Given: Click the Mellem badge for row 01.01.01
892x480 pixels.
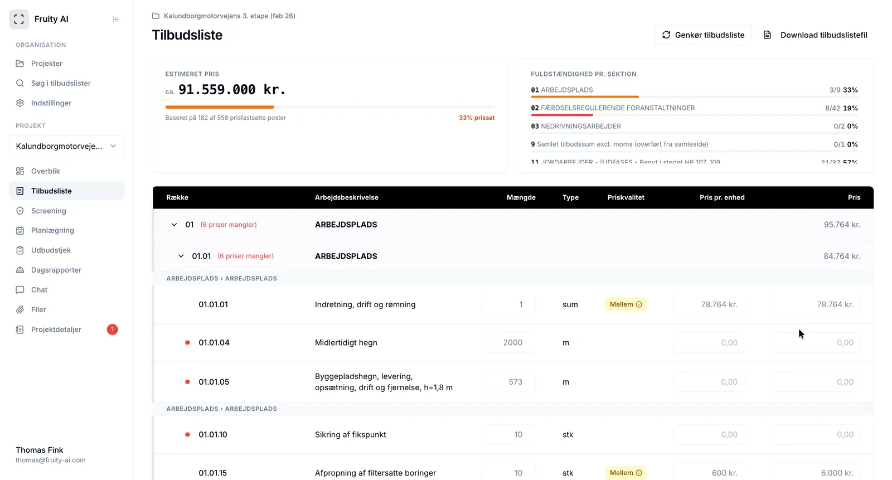Looking at the screenshot, I should [626, 304].
